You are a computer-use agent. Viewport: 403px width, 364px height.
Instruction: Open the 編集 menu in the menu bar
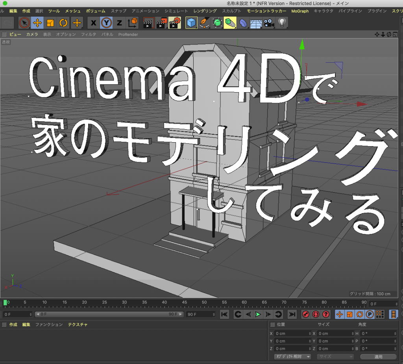pyautogui.click(x=13, y=11)
